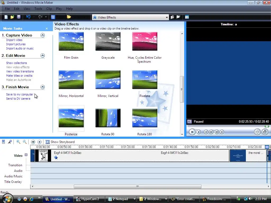Switch to Show Storyboard view
271x203 pixels.
point(60,142)
